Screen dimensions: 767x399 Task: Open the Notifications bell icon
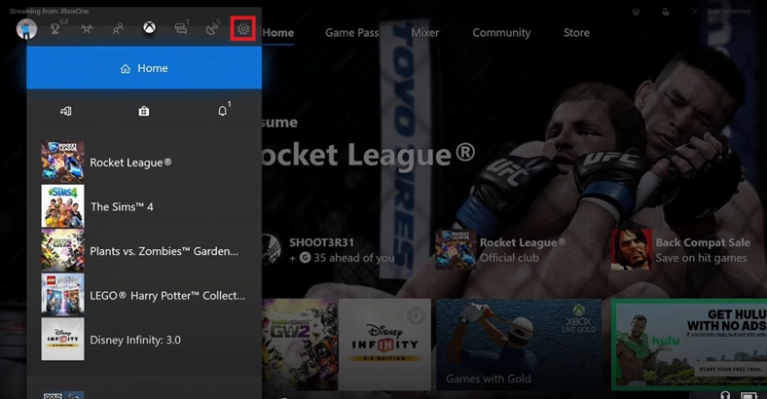(223, 111)
